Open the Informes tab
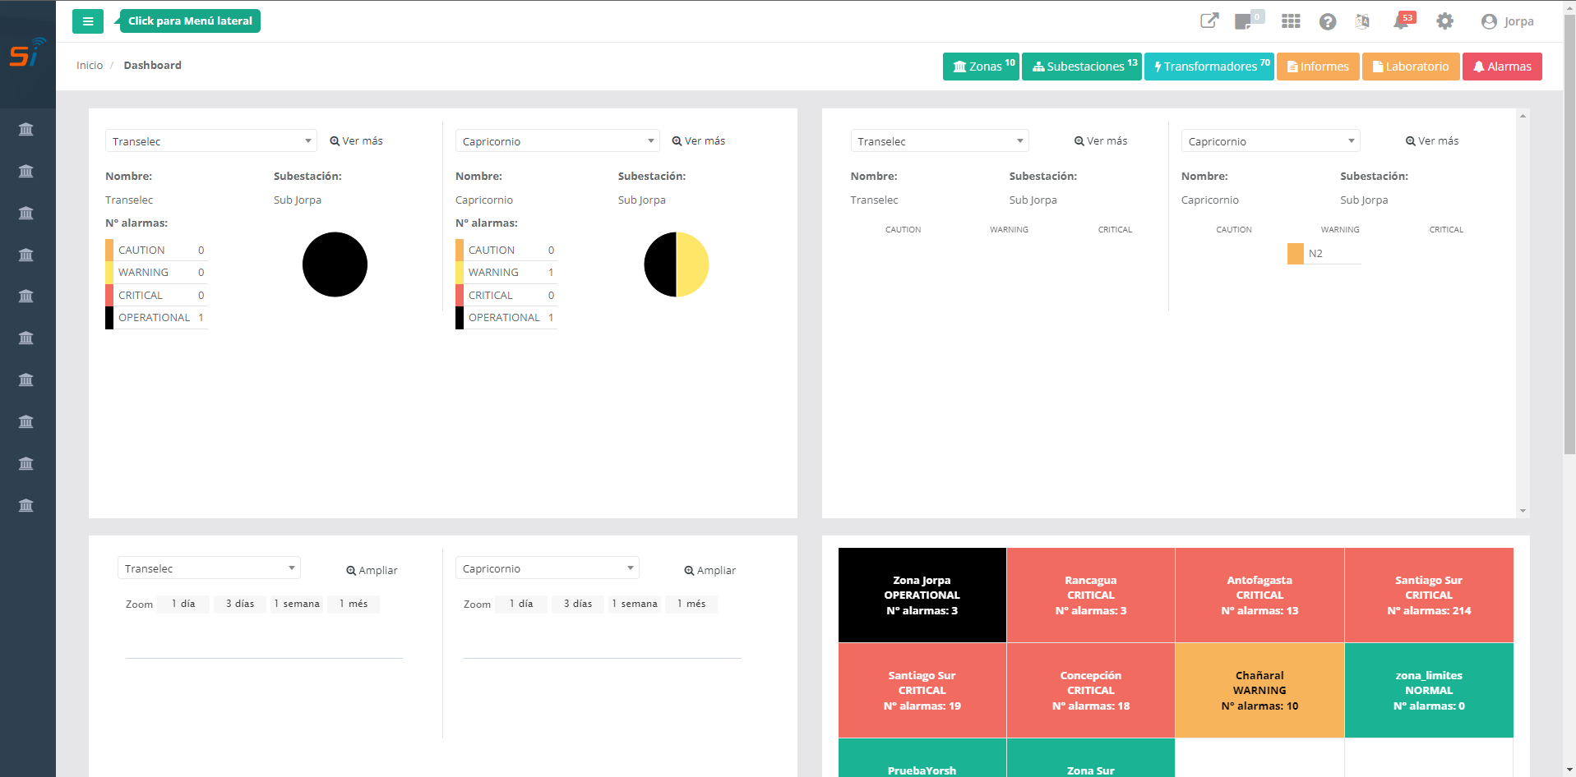 [x=1318, y=67]
